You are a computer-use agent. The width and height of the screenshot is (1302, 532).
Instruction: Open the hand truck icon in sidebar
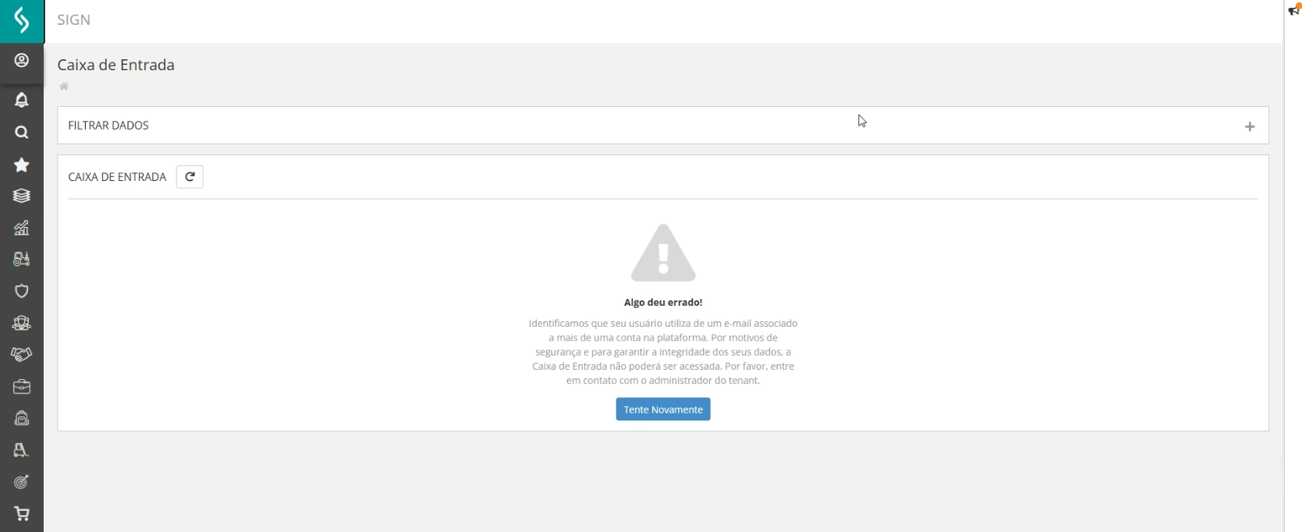point(22,450)
